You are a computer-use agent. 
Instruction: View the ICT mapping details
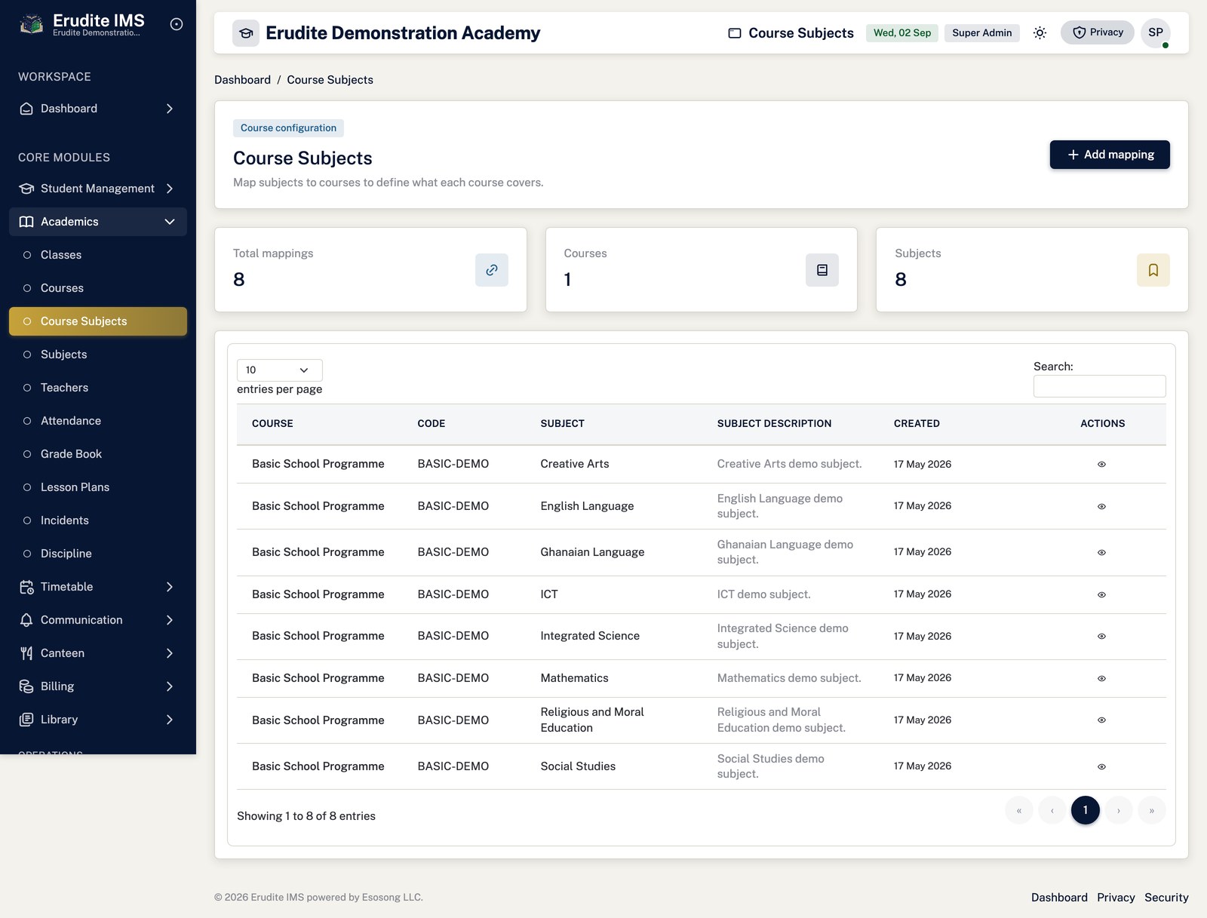[1101, 595]
